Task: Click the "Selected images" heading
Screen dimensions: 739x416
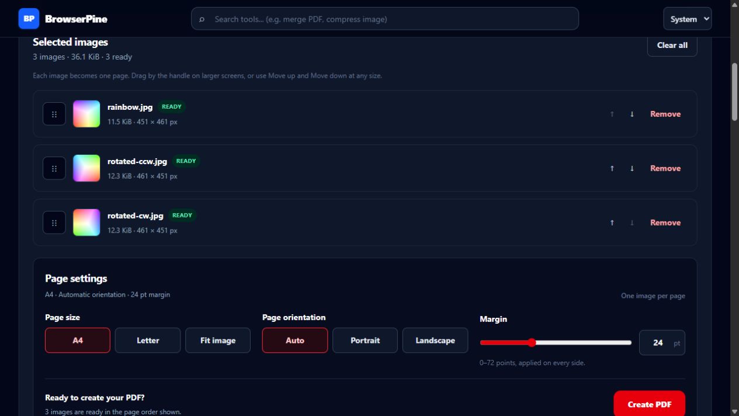Action: (71, 42)
